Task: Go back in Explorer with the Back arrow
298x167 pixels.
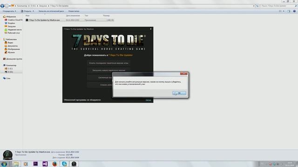Action: pyautogui.click(x=2, y=6)
